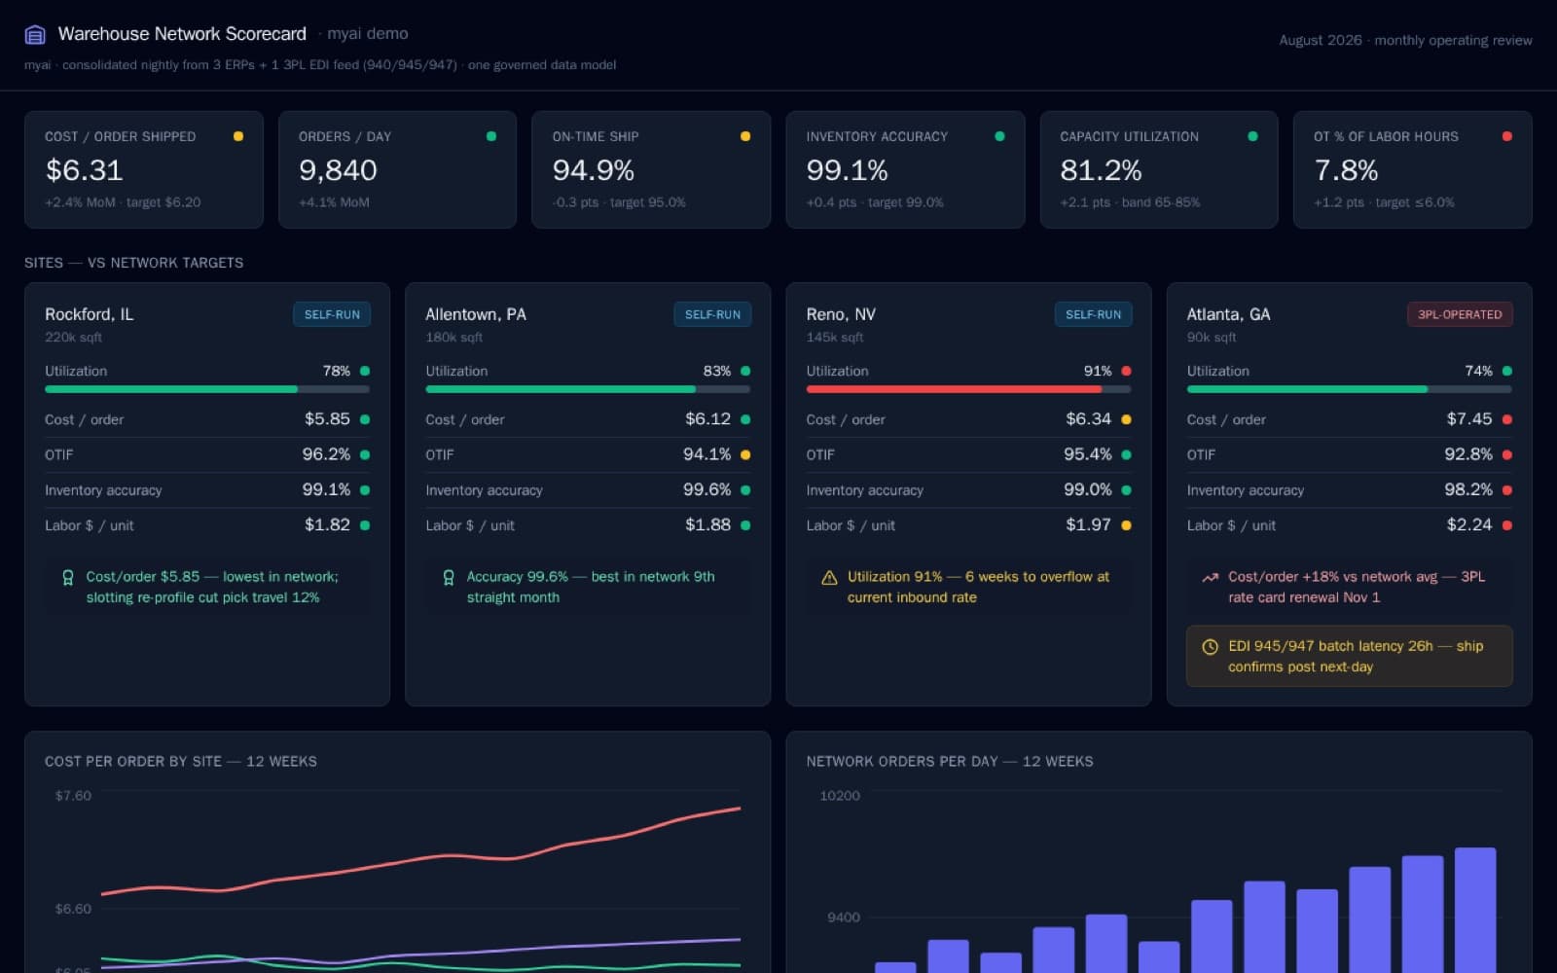Screen dimensions: 1557x973
Task: Click Network Orders Per Day chart heading
Action: click(949, 761)
